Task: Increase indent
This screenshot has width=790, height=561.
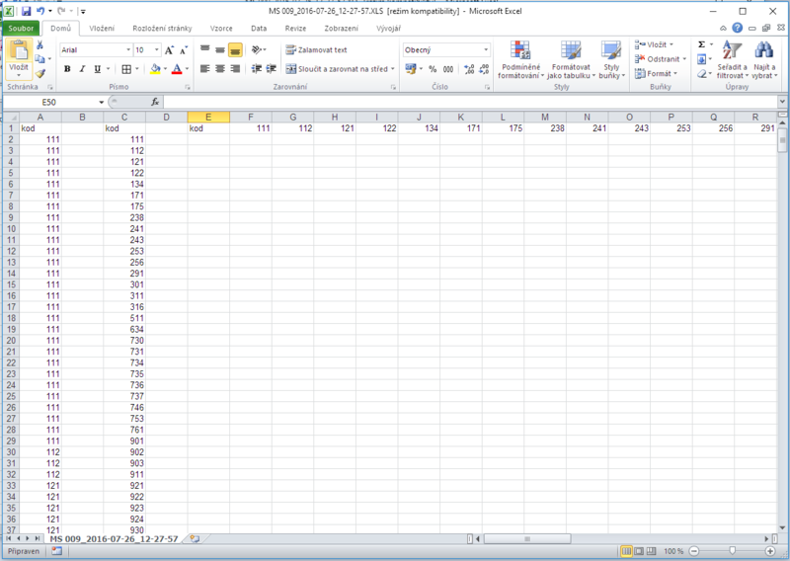Action: coord(272,68)
